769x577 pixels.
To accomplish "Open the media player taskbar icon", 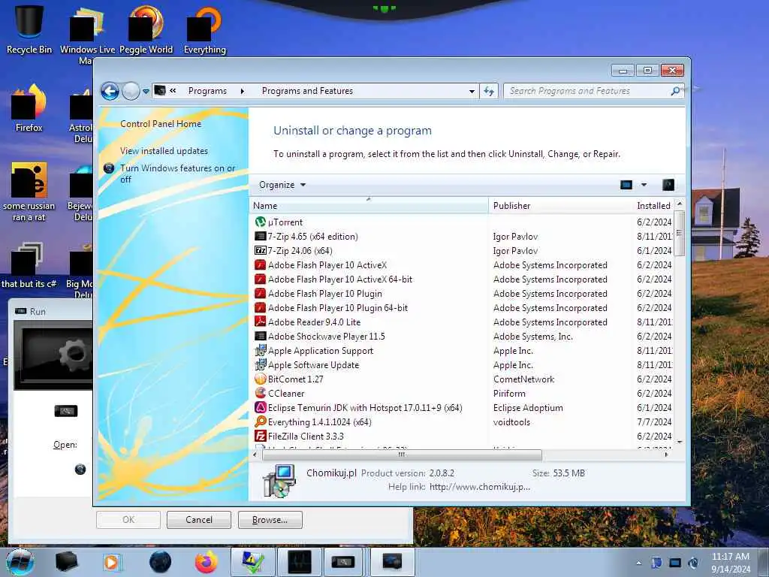I will pos(112,562).
